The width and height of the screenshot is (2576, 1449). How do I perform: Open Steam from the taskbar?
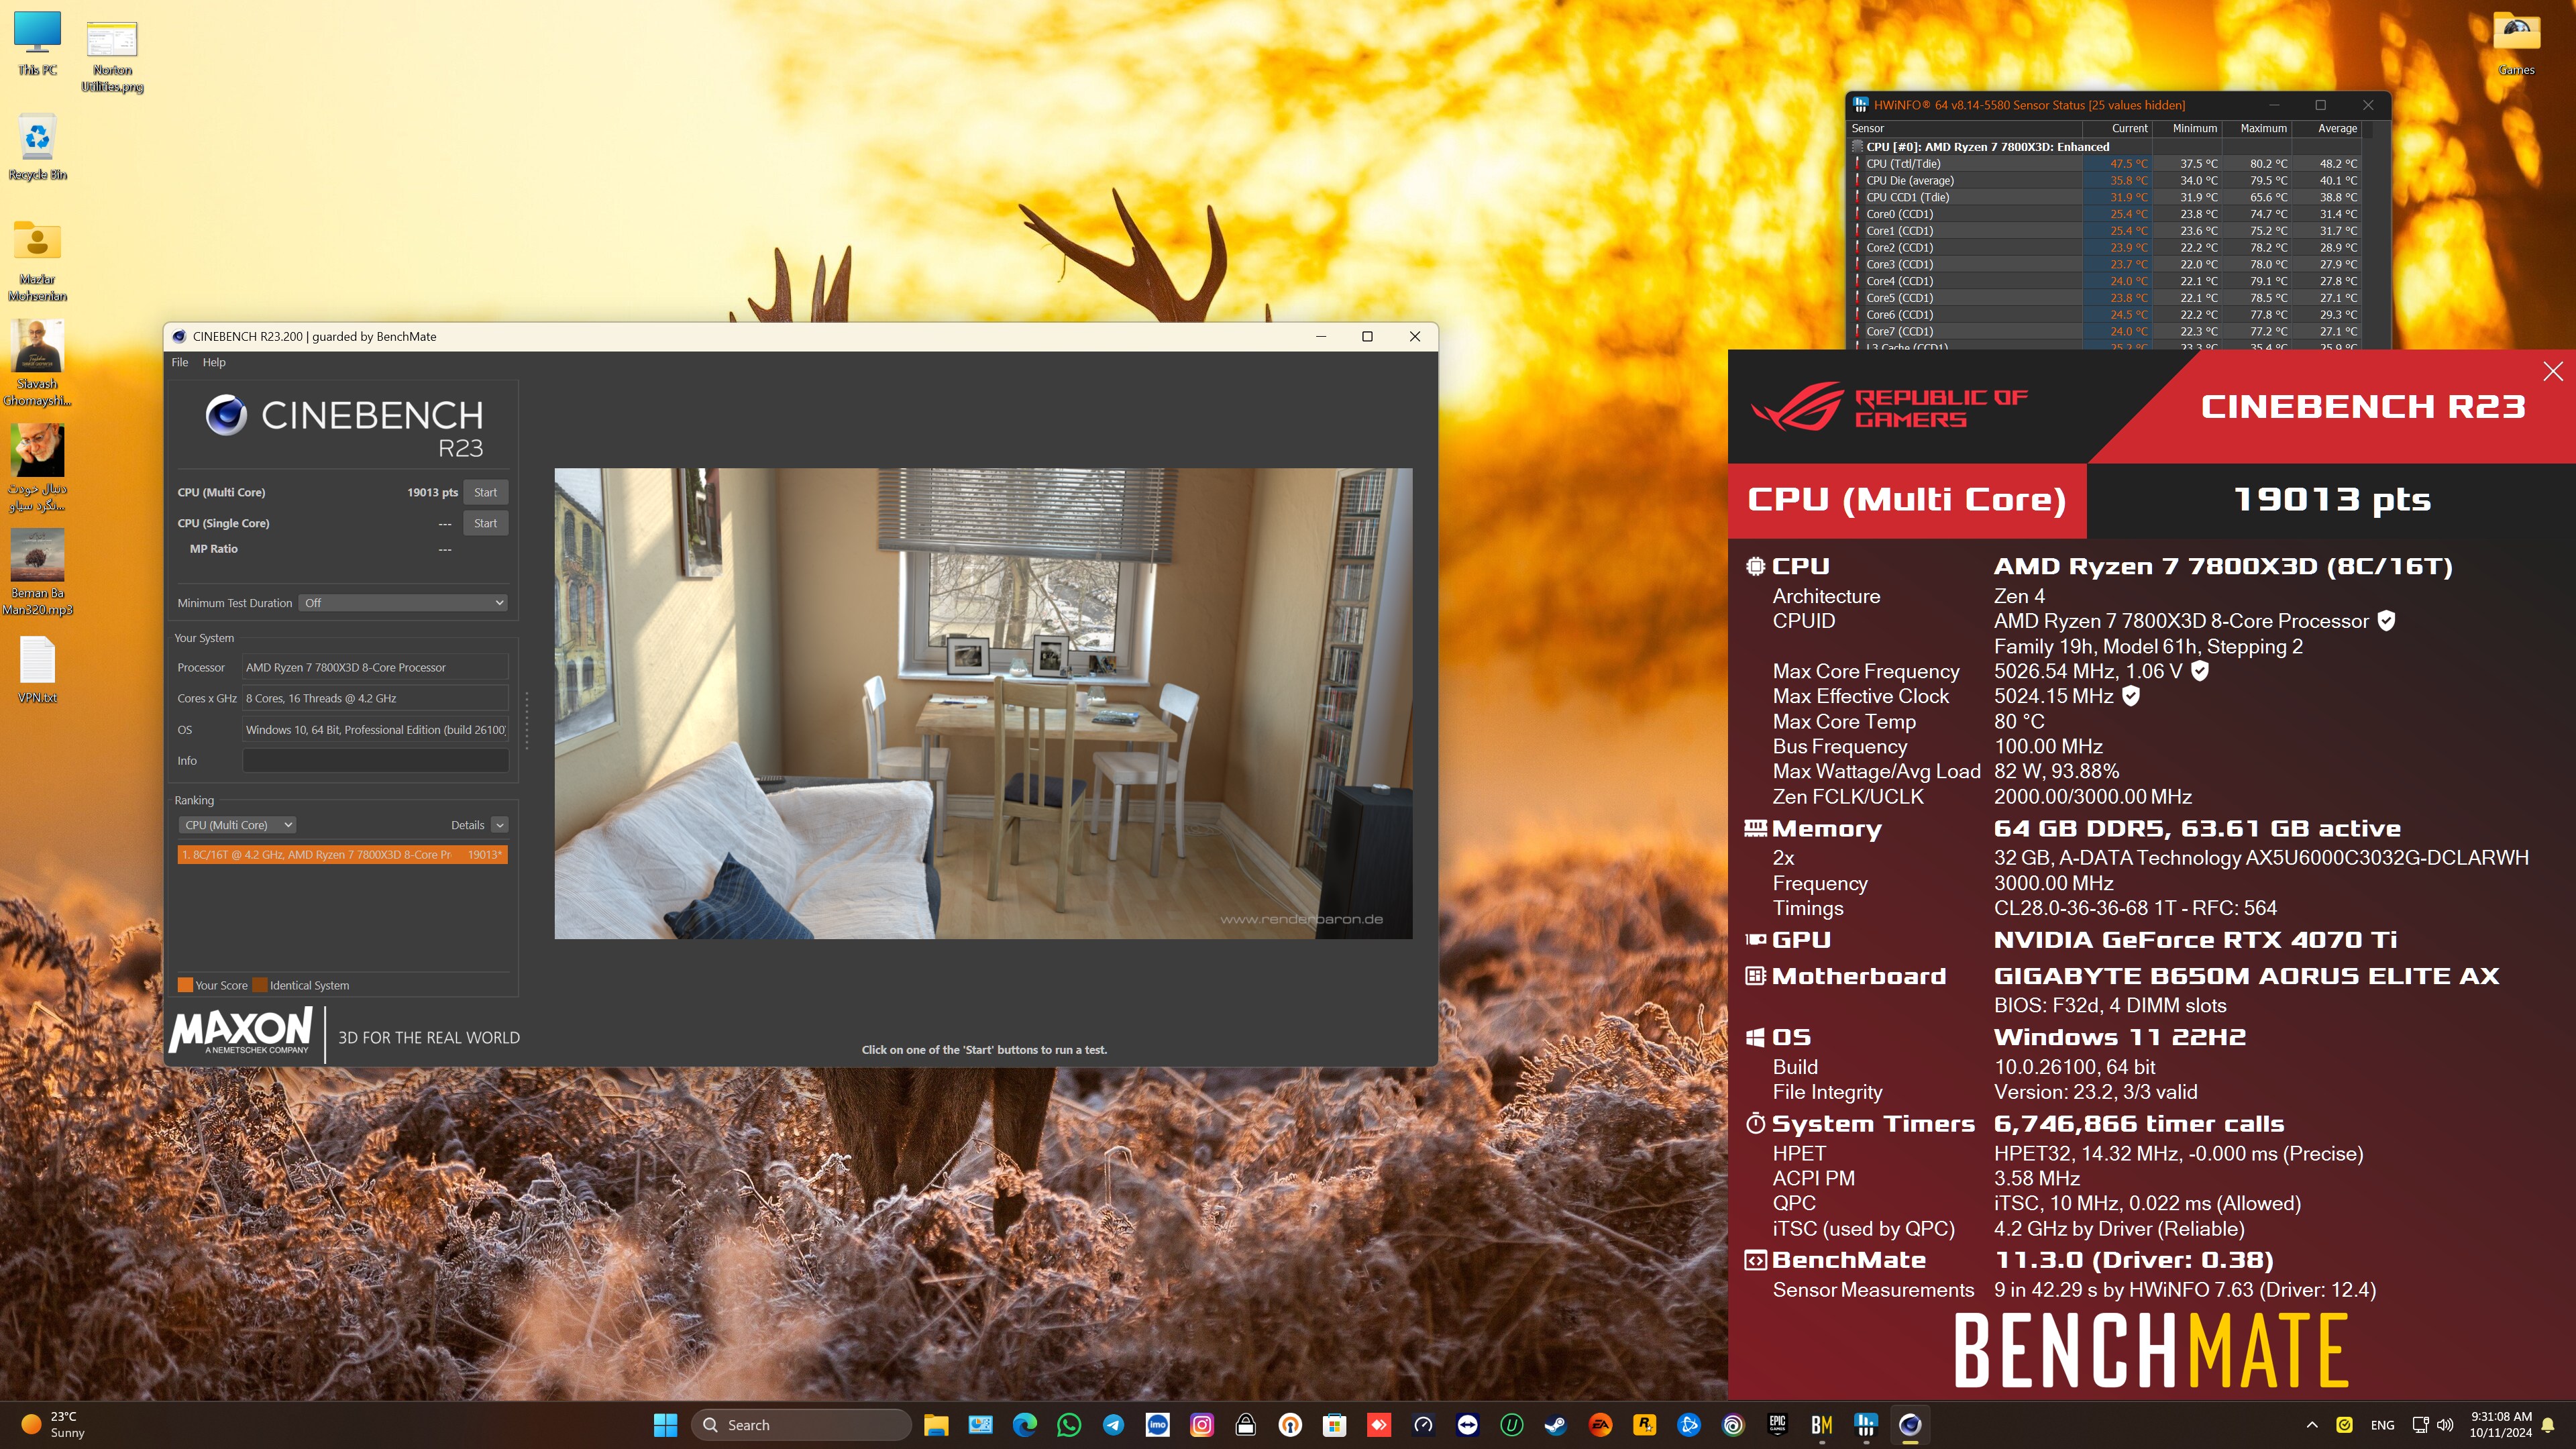tap(1556, 1425)
